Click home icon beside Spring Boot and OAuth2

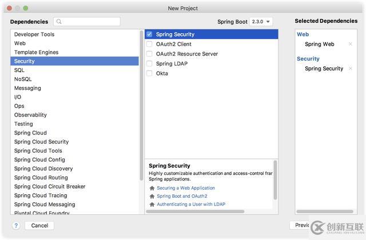pyautogui.click(x=152, y=196)
